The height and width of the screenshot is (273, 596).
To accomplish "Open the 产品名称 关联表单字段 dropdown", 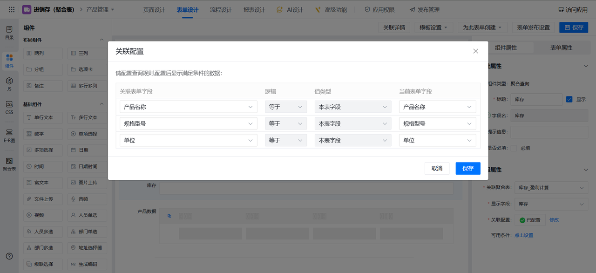I will click(188, 107).
